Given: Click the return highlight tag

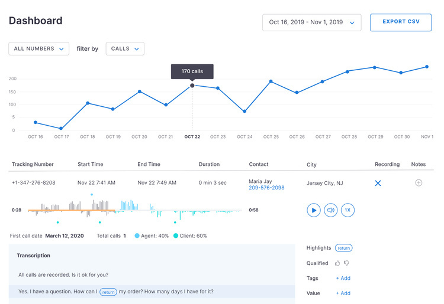Looking at the screenshot, I should click(x=344, y=249).
